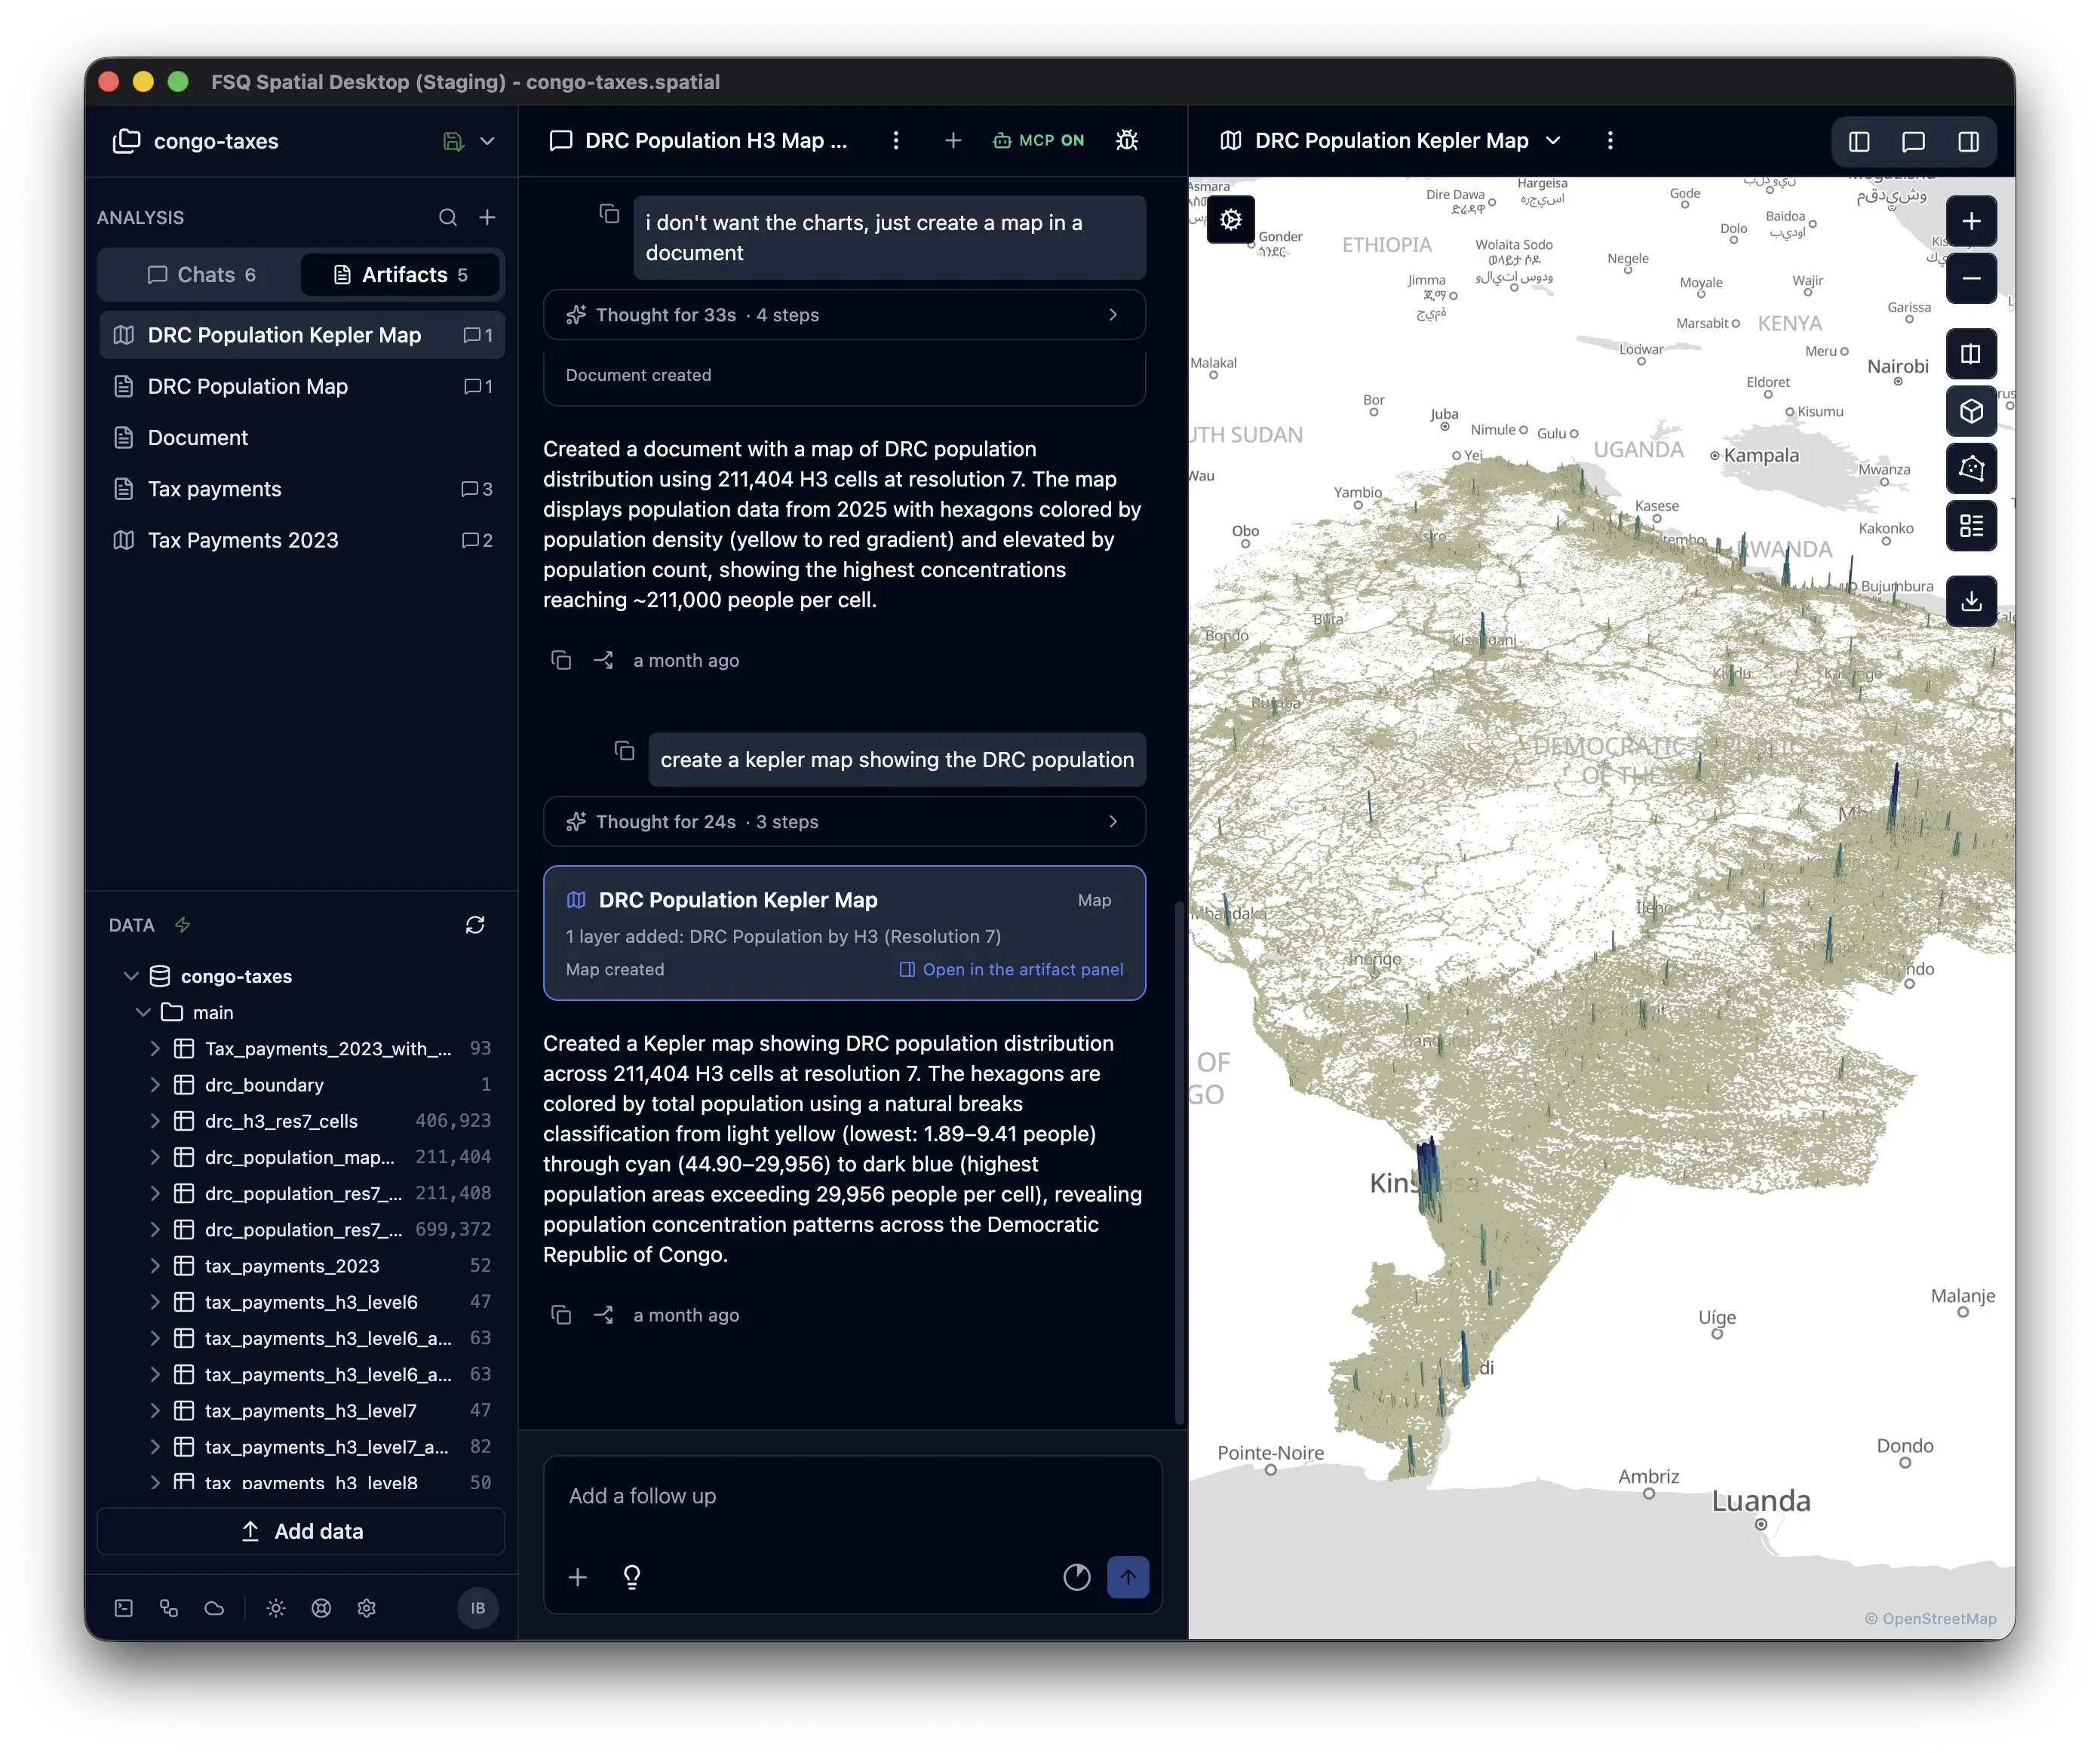
Task: Add attachment with plus in prompt
Action: click(578, 1577)
